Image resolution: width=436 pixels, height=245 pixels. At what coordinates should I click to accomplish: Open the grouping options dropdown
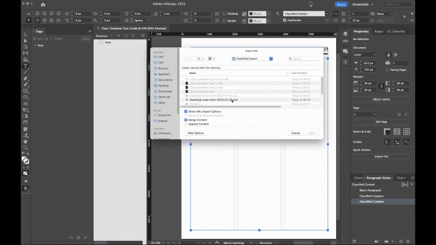click(x=211, y=59)
